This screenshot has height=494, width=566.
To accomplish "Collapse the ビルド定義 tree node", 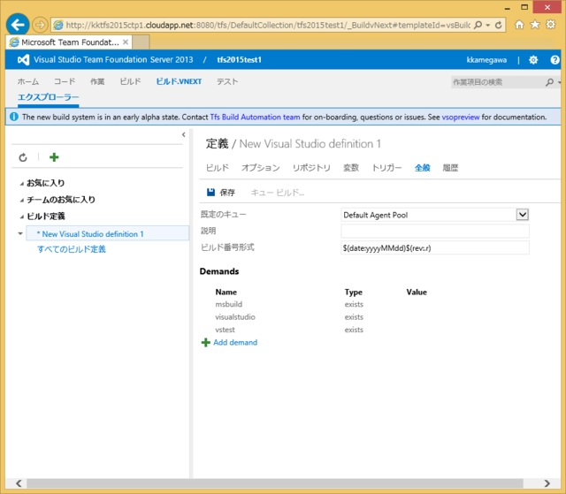I will 21,217.
